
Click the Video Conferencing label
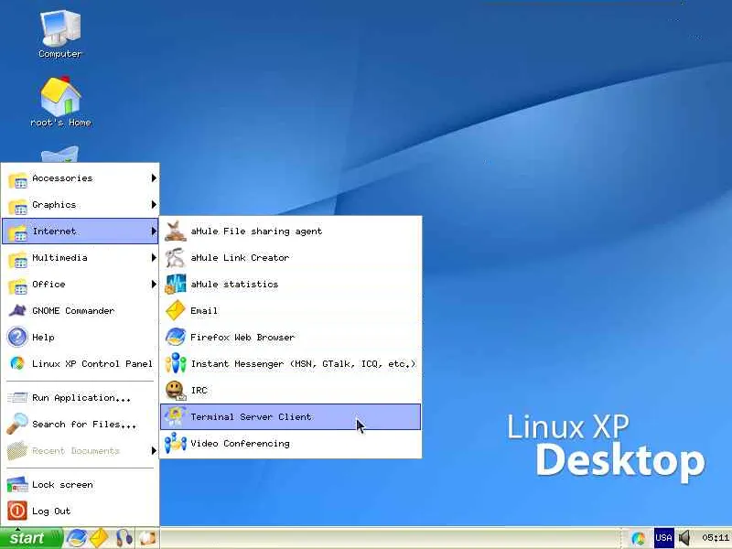240,444
